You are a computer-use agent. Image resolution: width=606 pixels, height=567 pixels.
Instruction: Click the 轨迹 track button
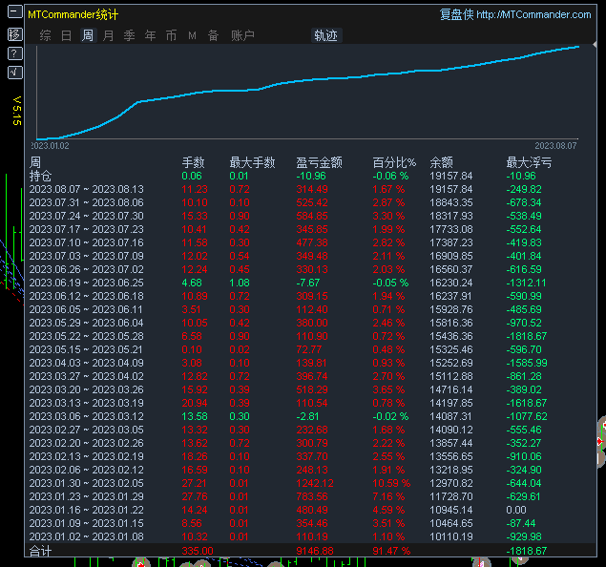[326, 35]
